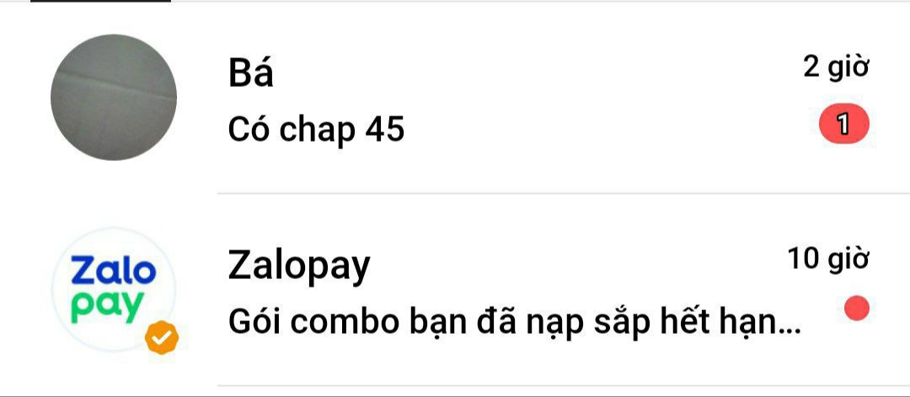Screen dimensions: 910x397
Task: Click the white checkmark inside orange badge
Action: (161, 337)
